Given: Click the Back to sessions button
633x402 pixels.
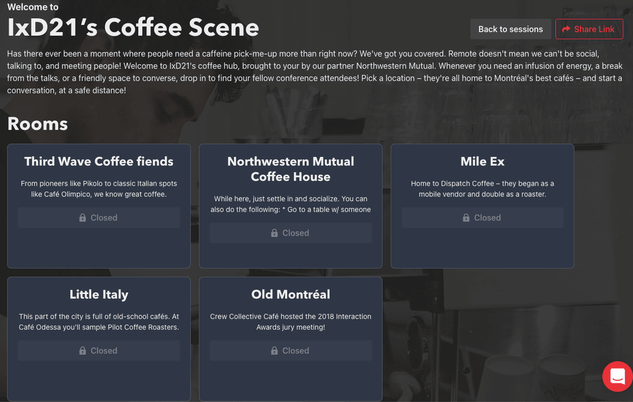Looking at the screenshot, I should [511, 28].
